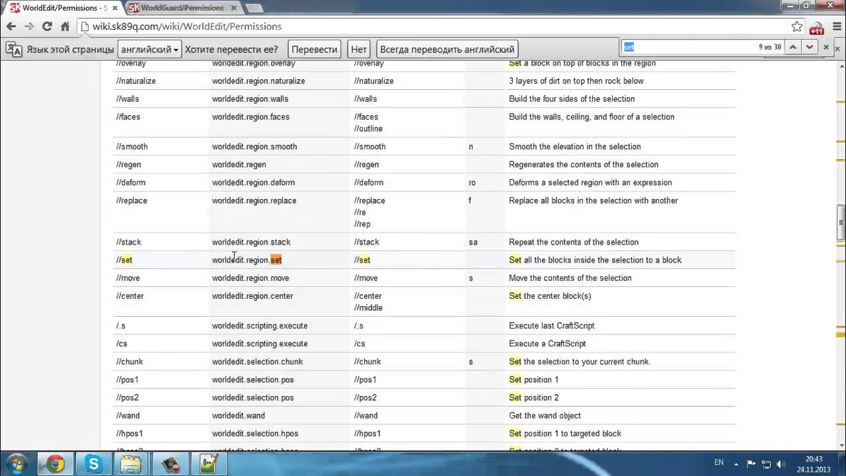Go forward in browser history

(28, 26)
